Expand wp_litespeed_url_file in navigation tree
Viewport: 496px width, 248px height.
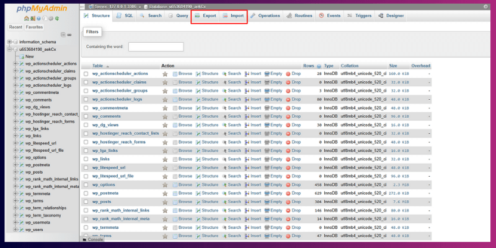15,150
